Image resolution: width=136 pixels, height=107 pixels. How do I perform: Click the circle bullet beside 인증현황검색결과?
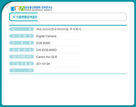[14, 17]
